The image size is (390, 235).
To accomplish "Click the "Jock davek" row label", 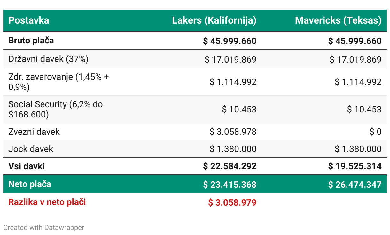I will click(31, 149).
